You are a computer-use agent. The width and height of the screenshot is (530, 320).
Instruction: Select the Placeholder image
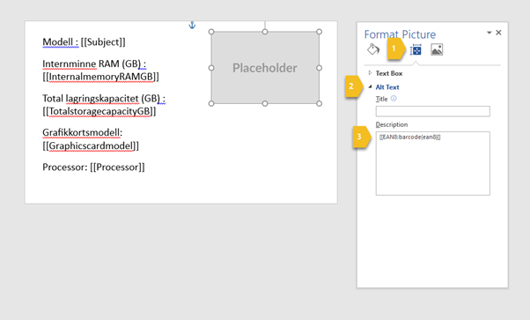(x=265, y=68)
